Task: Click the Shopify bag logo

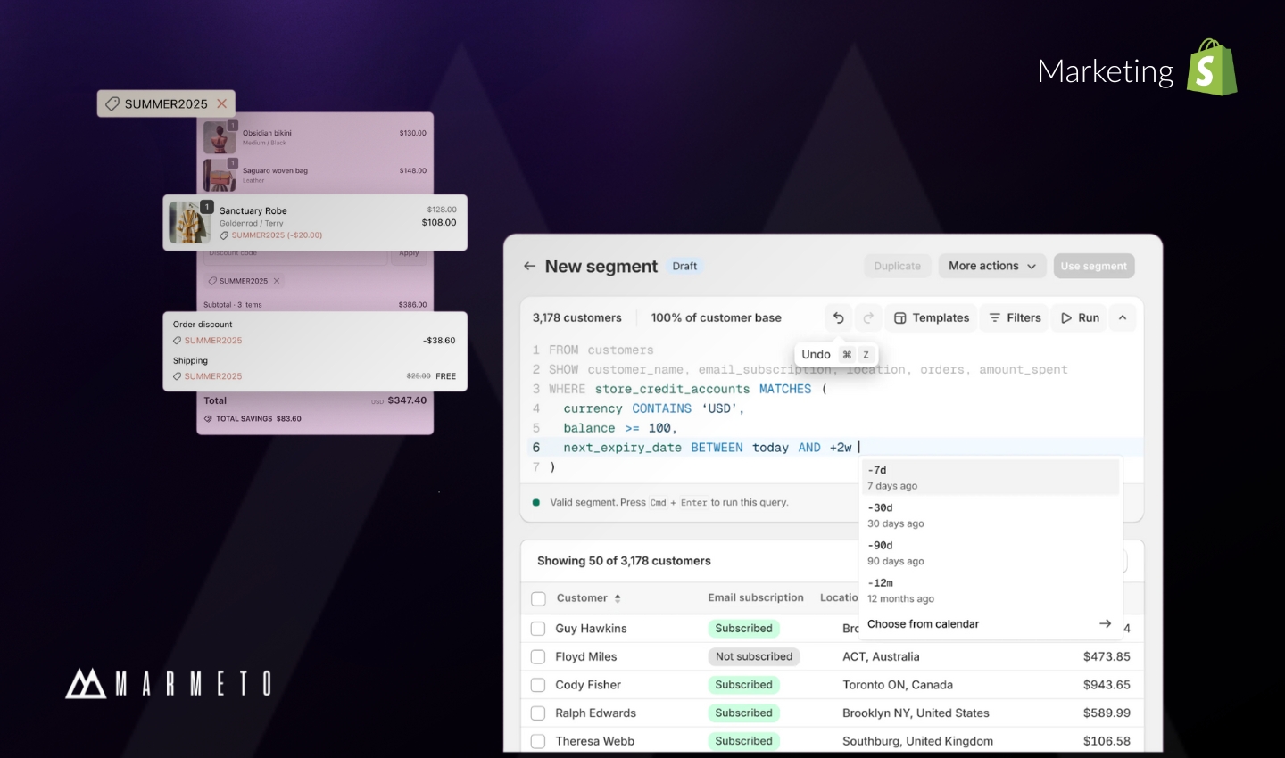Action: click(1212, 67)
